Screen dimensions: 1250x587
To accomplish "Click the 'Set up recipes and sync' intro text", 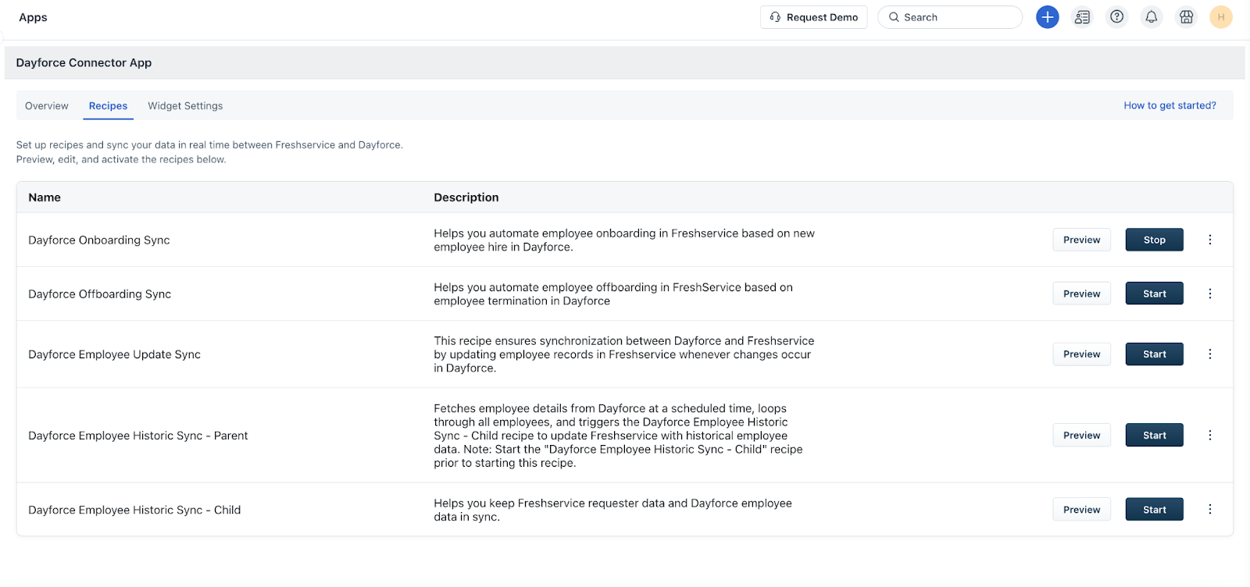I will click(209, 151).
